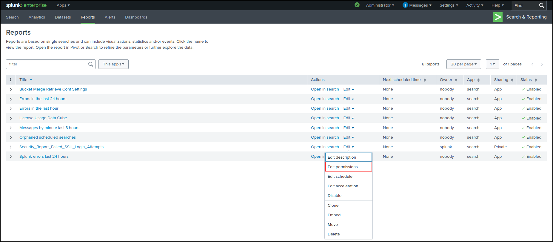Go to next page arrow
553x242 pixels.
coord(542,64)
